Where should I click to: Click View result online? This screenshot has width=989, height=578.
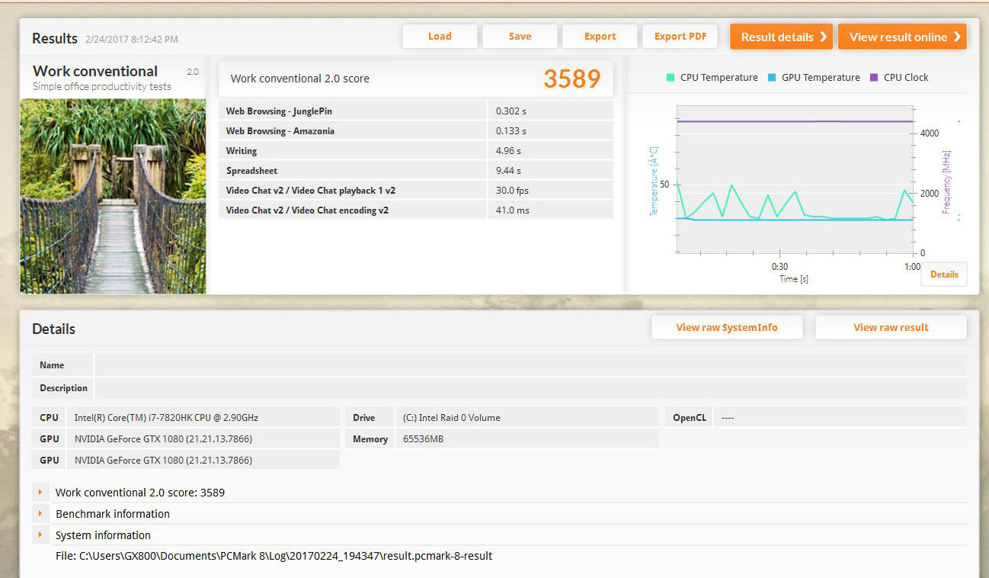[x=902, y=37]
